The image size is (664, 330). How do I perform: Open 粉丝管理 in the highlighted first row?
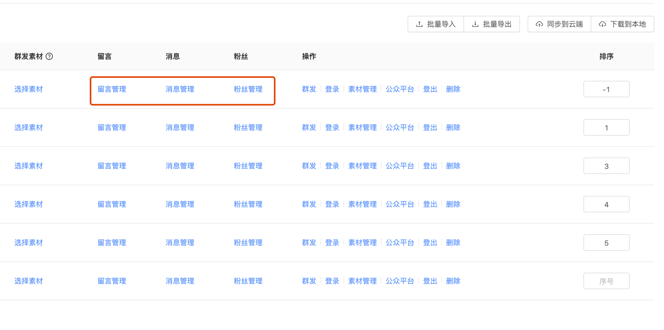click(248, 89)
